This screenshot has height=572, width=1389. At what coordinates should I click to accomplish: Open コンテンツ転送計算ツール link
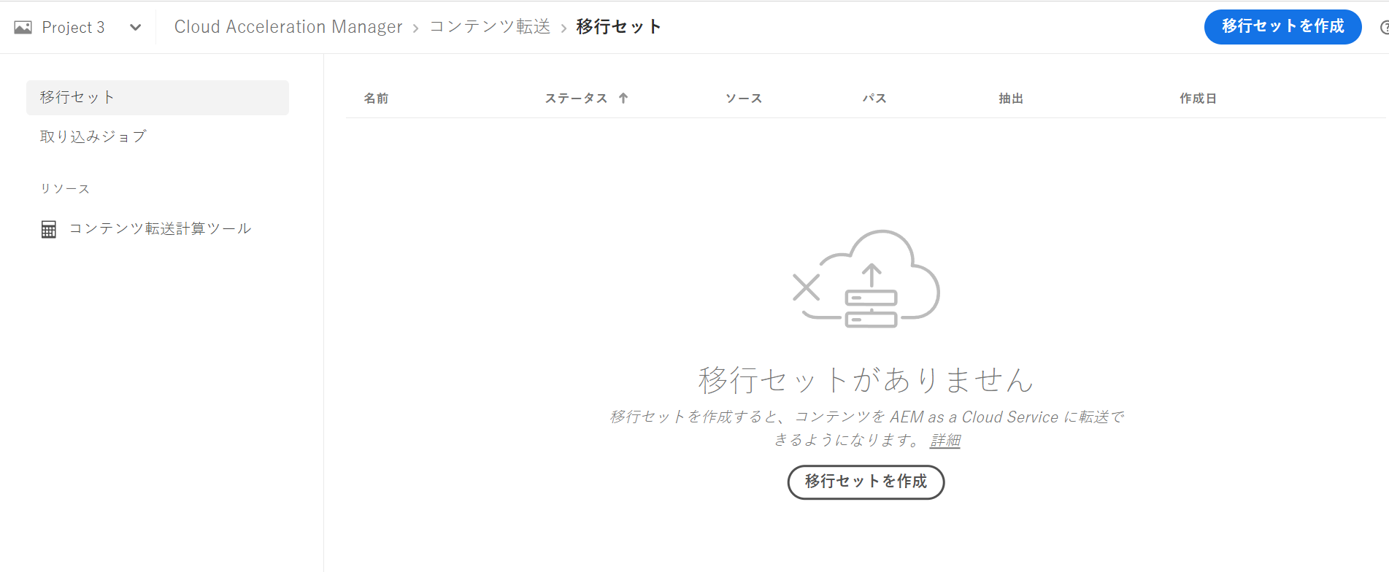coord(160,229)
